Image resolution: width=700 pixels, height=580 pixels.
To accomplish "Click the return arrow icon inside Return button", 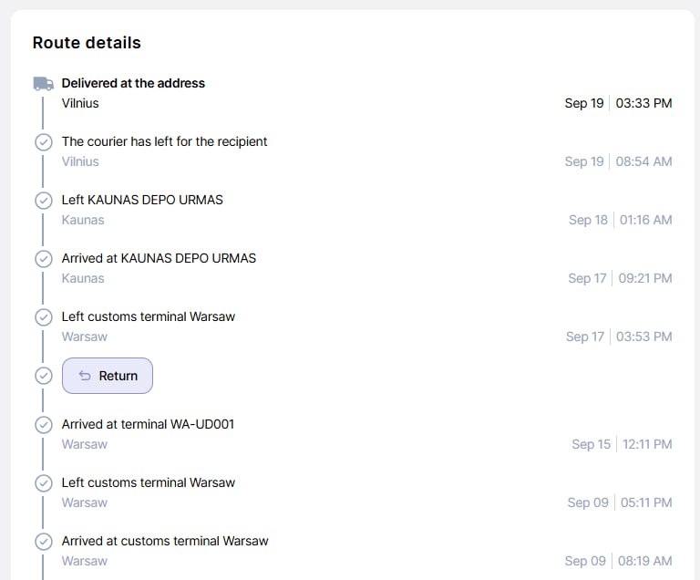I will 85,376.
